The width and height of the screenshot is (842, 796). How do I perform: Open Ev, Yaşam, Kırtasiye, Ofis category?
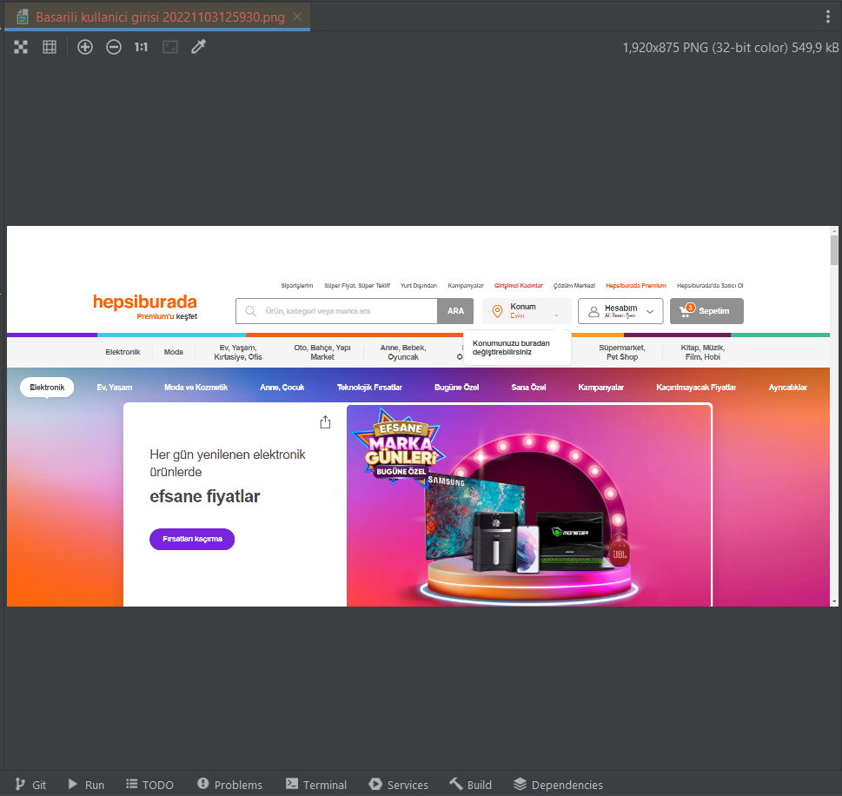point(238,352)
